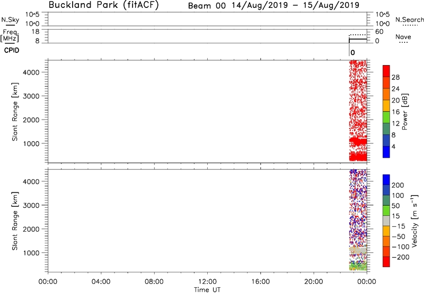Viewport: 424px width, 293px height.
Task: Click the date range 14/Aug/2019 - 15/Aug/2019
Action: [295, 5]
